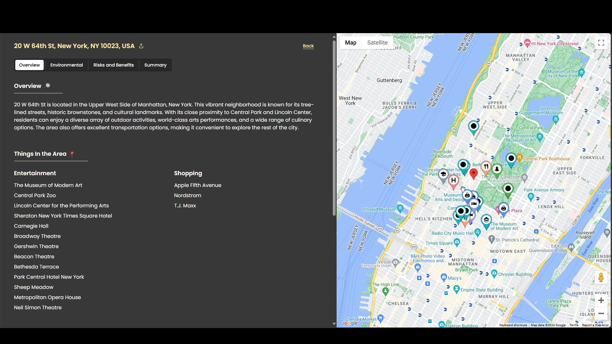The image size is (612, 344).
Task: Select the Risks and Benefits tab
Action: point(113,65)
